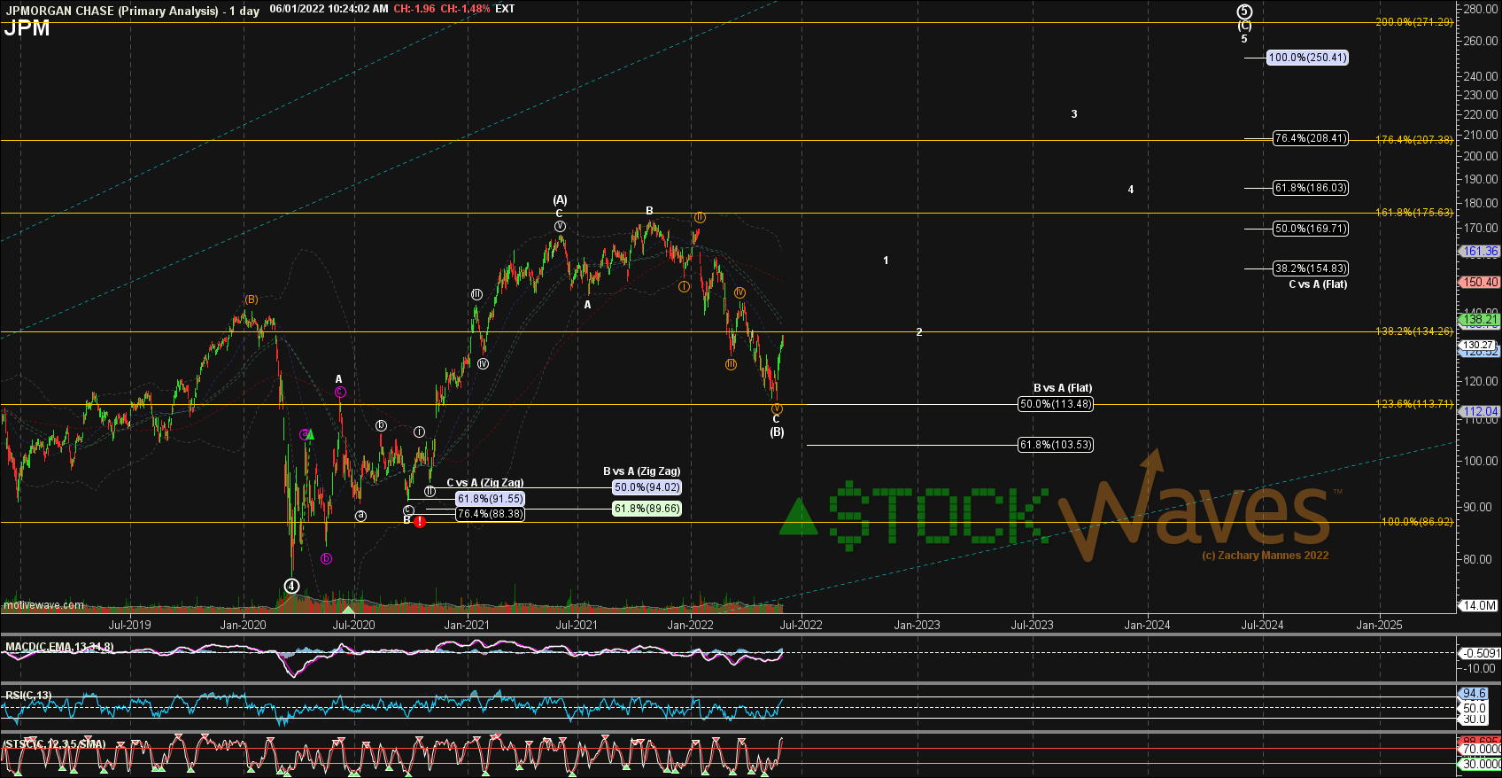1502x778 pixels.
Task: Click the orange circled v wave marker
Action: (777, 408)
